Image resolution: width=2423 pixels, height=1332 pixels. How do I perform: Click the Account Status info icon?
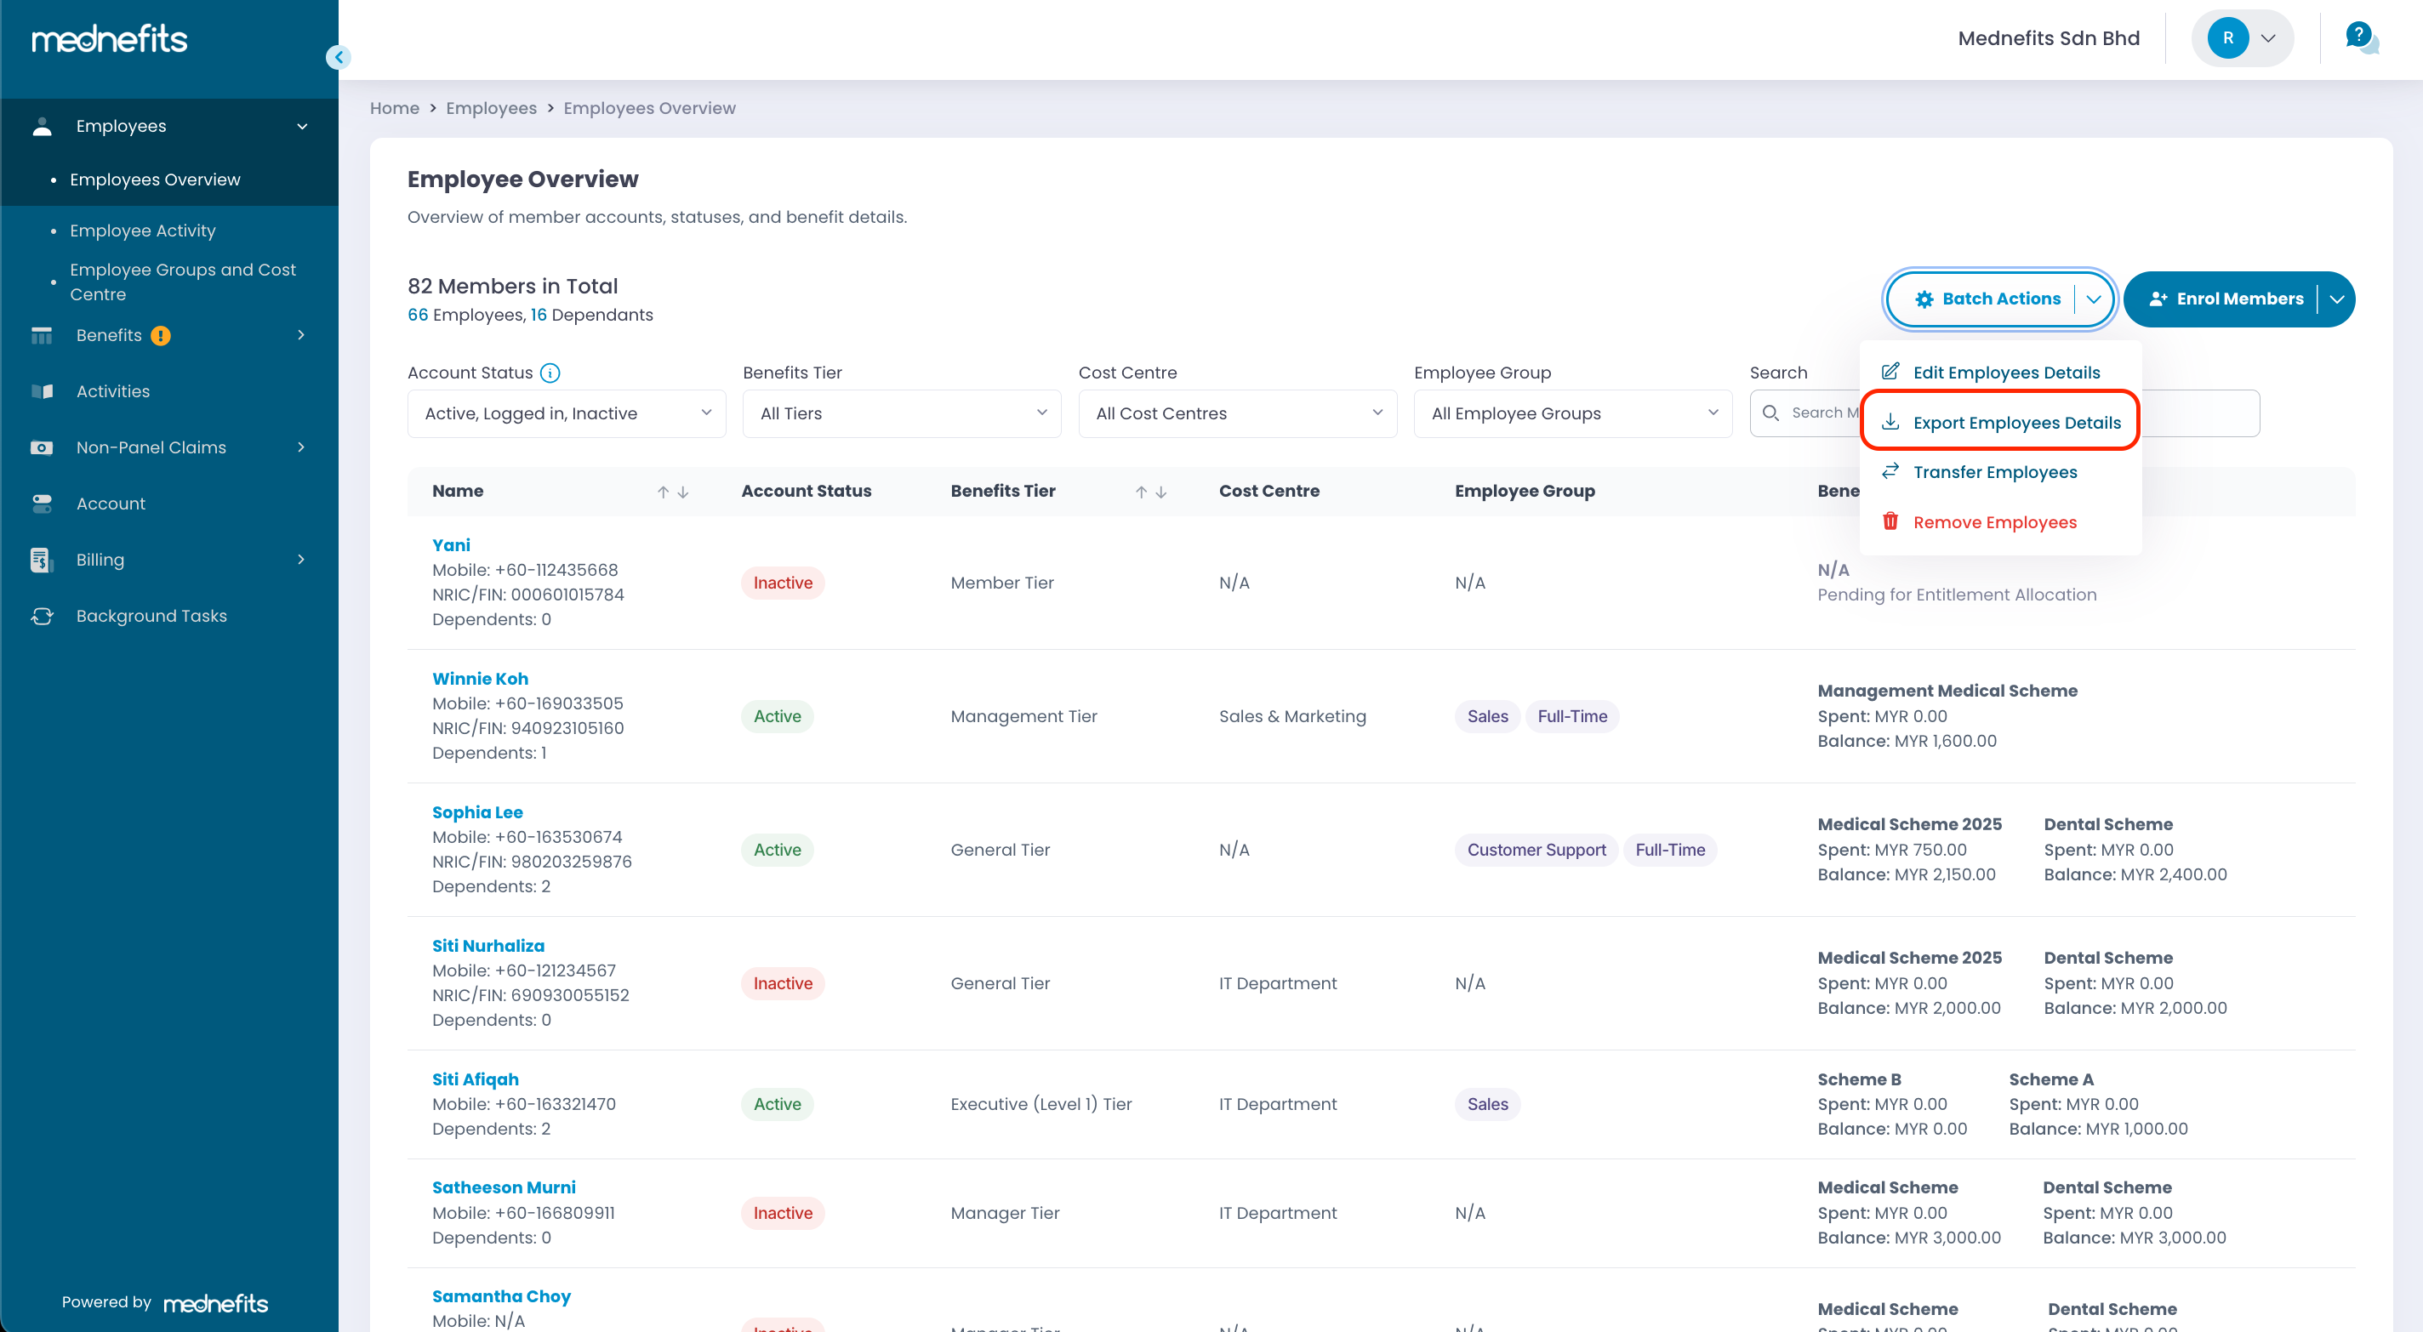550,373
